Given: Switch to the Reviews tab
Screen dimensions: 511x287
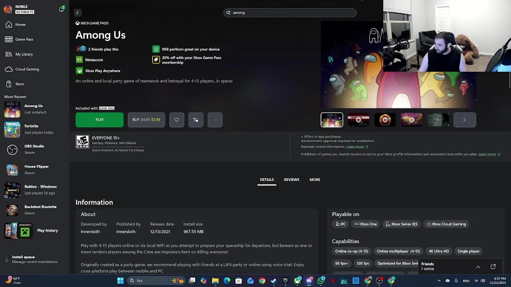Looking at the screenshot, I should coord(291,180).
